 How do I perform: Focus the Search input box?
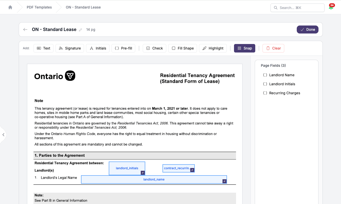297,8
